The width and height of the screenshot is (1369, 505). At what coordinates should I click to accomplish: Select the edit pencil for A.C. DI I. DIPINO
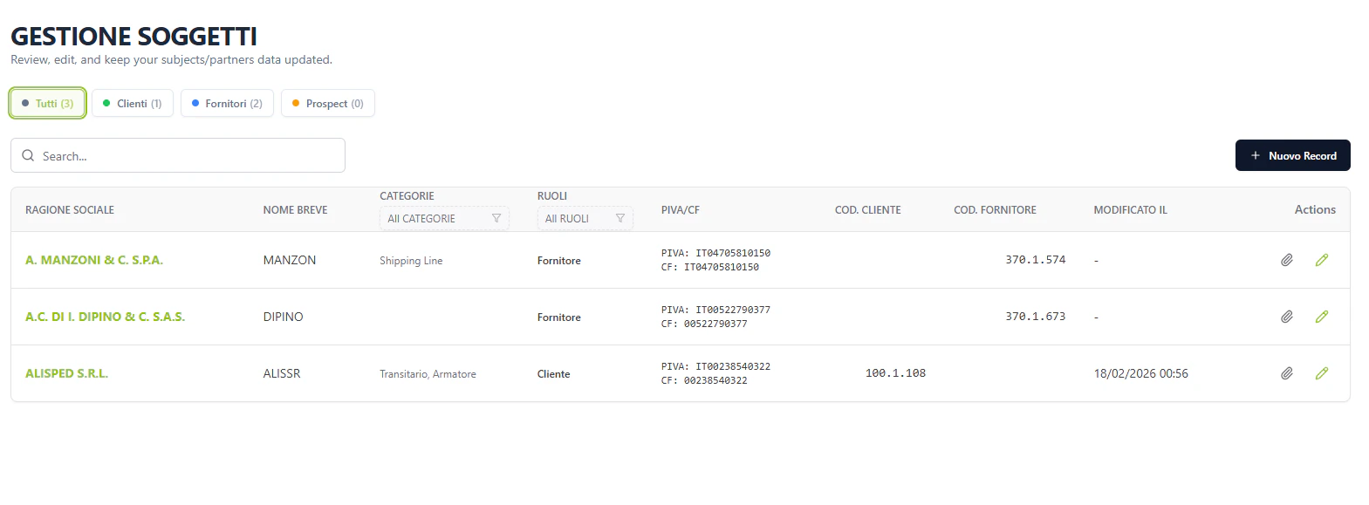coord(1322,316)
